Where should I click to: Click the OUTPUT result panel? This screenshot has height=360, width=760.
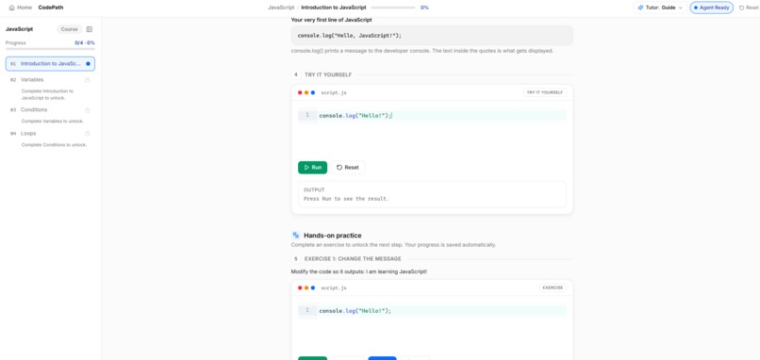pyautogui.click(x=432, y=194)
